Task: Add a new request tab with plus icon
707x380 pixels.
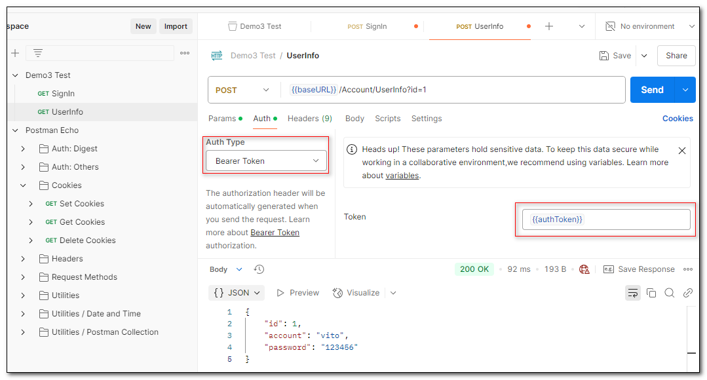Action: 548,27
